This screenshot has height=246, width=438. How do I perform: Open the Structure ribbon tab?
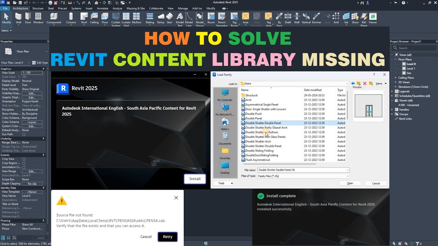(x=38, y=8)
